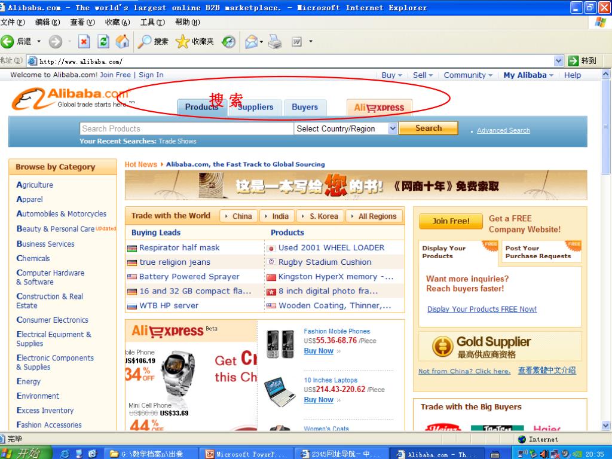
Task: Refresh the page with green arrows icon
Action: [x=103, y=41]
